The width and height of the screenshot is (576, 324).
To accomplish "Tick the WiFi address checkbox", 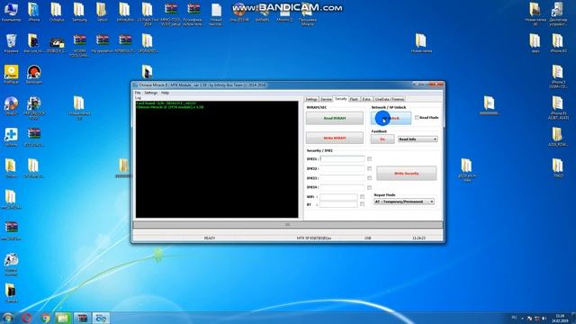I will pyautogui.click(x=362, y=196).
